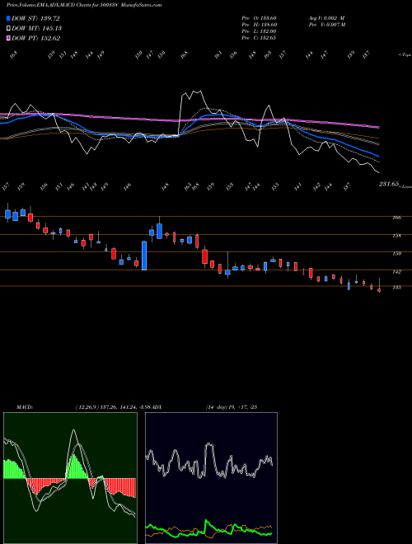
Task: Click the MACD '(12,26,9)' parameters text
Action: pos(87,407)
